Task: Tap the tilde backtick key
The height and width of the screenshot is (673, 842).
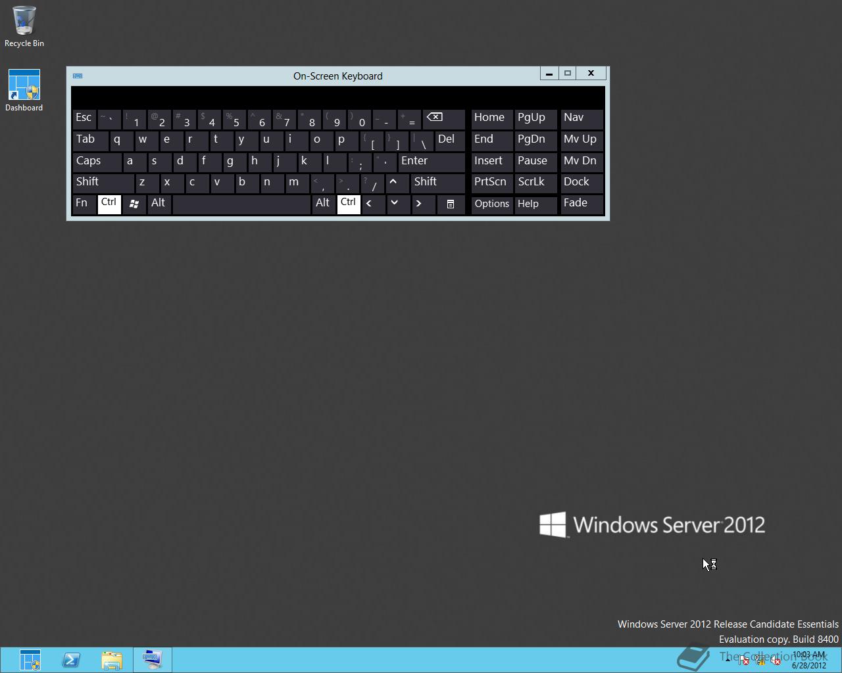Action: 109,119
